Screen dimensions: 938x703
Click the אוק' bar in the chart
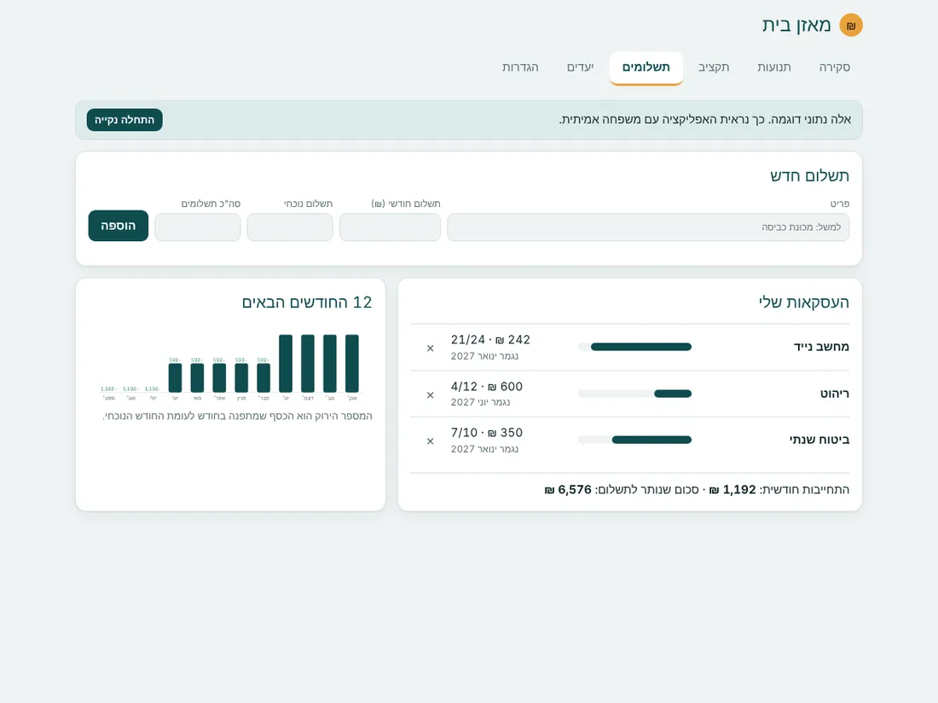(352, 364)
